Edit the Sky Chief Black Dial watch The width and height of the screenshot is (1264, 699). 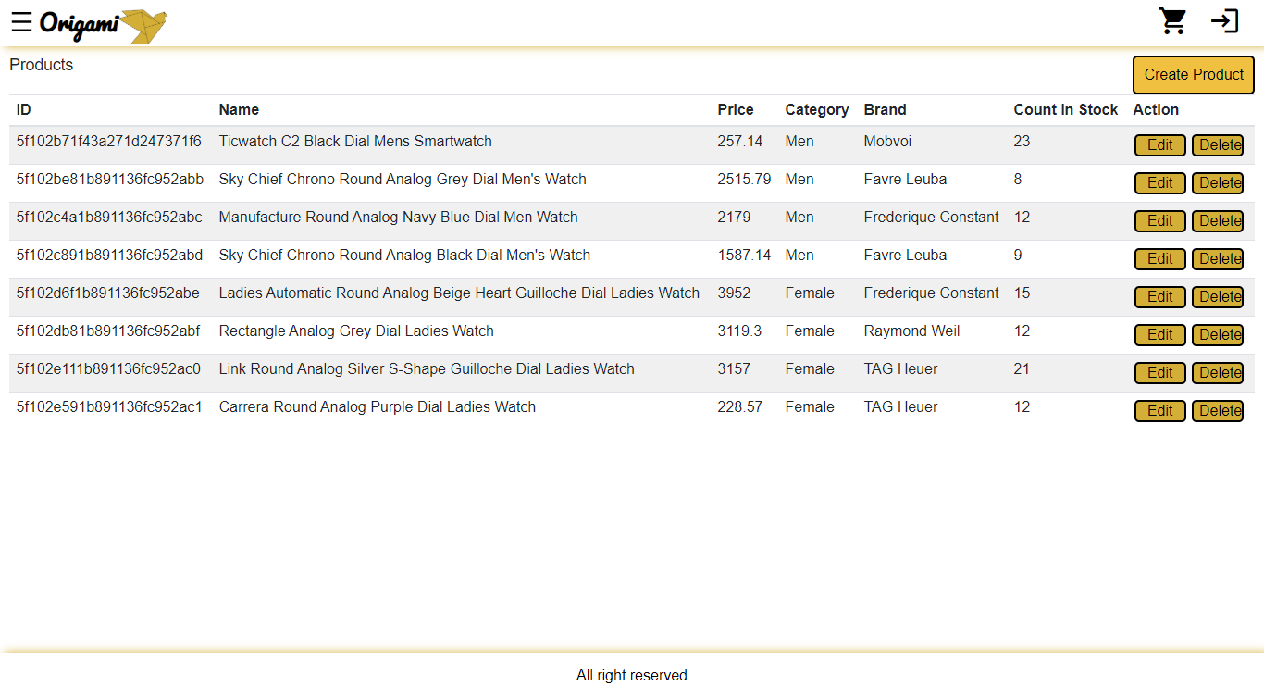(x=1159, y=259)
